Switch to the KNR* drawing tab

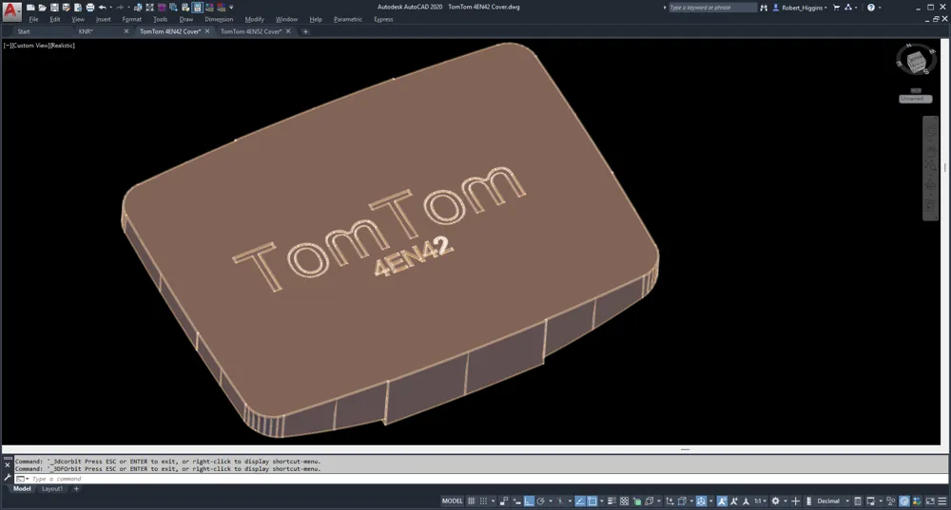click(86, 31)
